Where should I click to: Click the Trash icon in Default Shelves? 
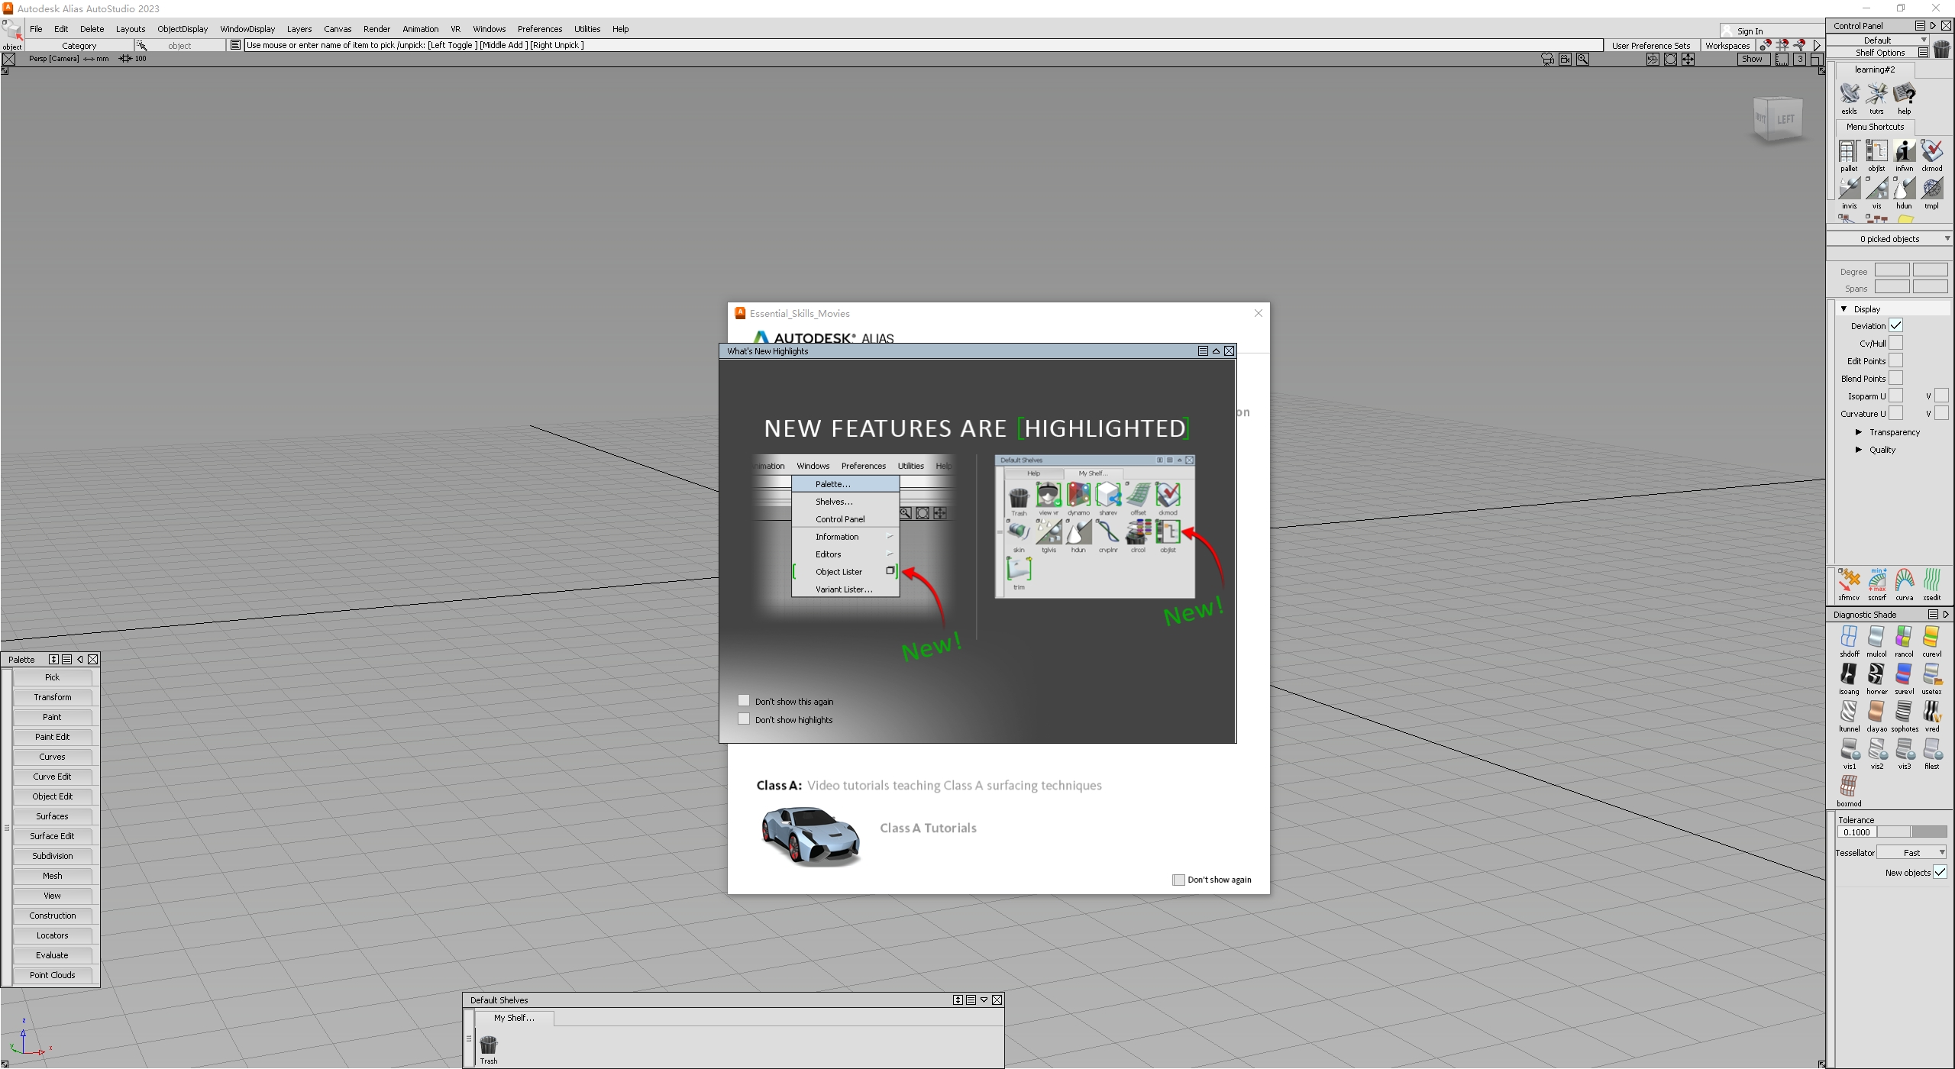pyautogui.click(x=489, y=1045)
